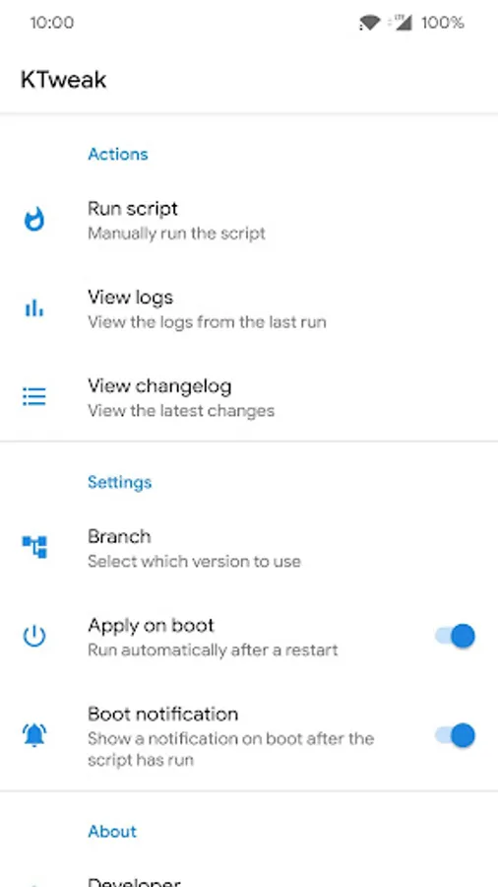Viewport: 498px width, 887px height.
Task: Disable the Apply on boot switch
Action: click(x=455, y=637)
